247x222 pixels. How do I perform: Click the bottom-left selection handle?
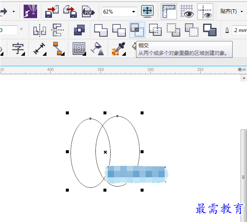(67, 190)
